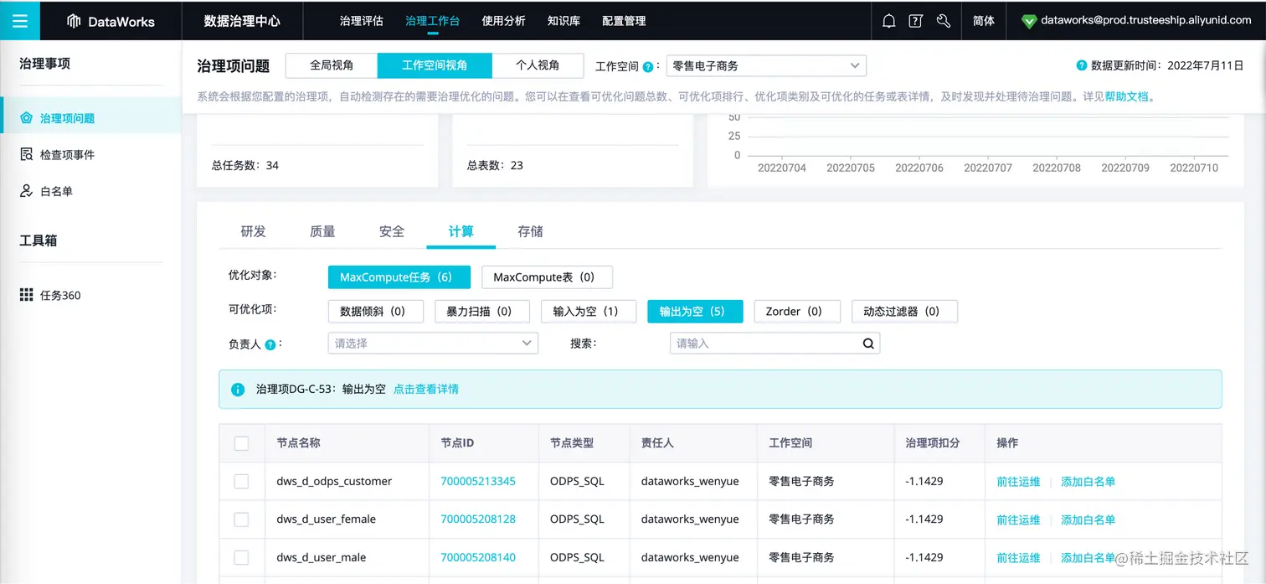Click the help icon beside 负责人
Screen dimensions: 1266x584
pyautogui.click(x=270, y=344)
